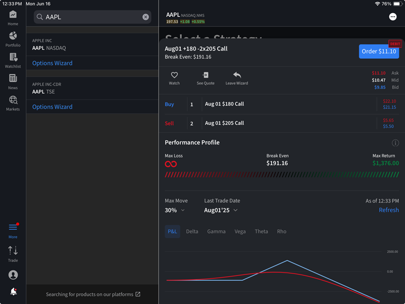Viewport: 405px width, 304px height.
Task: Click the Order $11.10 button
Action: [x=379, y=51]
